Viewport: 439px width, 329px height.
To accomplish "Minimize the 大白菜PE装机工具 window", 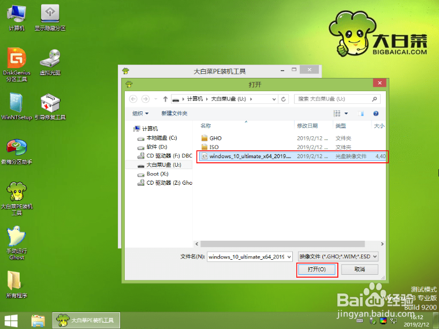I will pos(282,70).
